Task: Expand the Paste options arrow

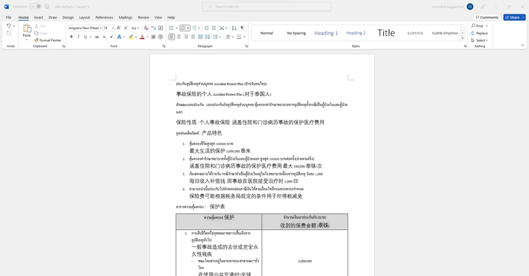Action: pyautogui.click(x=26, y=40)
